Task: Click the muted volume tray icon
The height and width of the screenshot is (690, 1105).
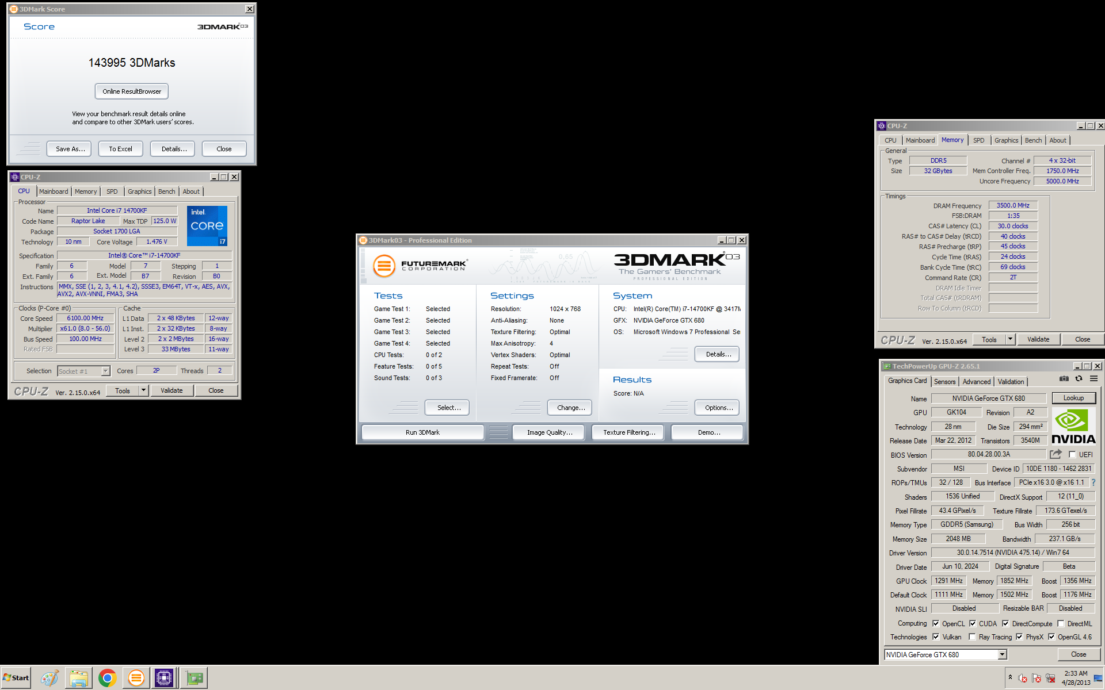Action: tap(1023, 678)
